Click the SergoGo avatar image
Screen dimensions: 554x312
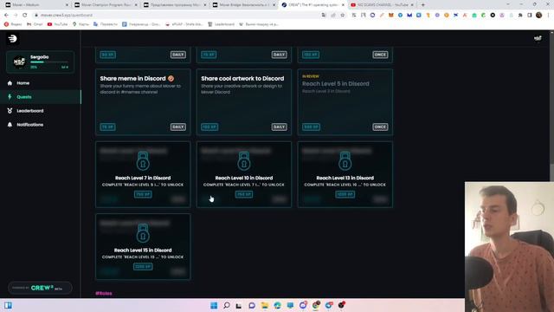pyautogui.click(x=19, y=62)
